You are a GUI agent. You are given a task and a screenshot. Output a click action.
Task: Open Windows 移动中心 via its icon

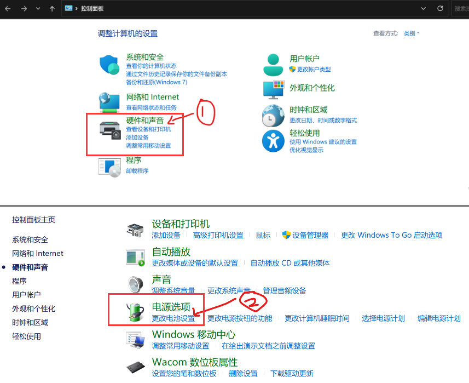tap(135, 339)
